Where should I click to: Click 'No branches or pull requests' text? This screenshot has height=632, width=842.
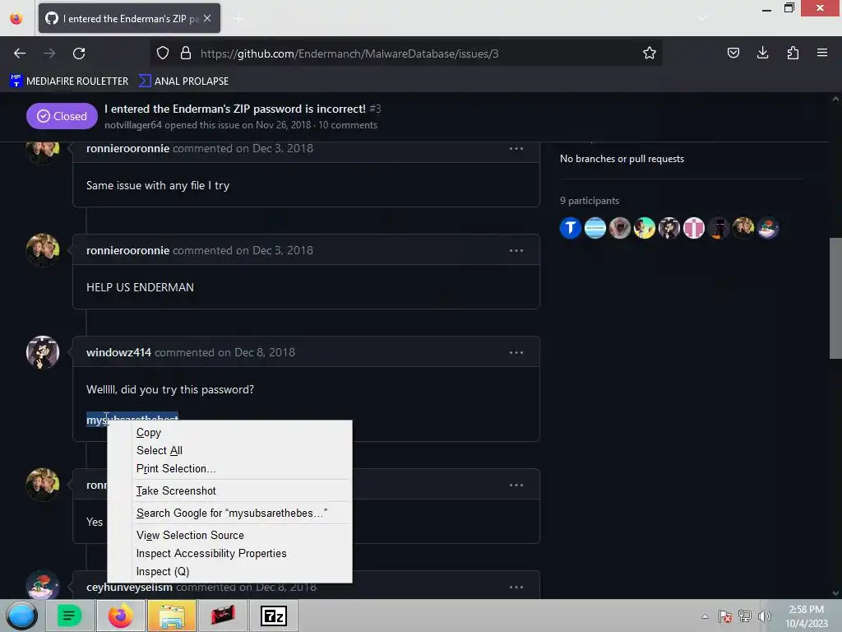tap(622, 159)
